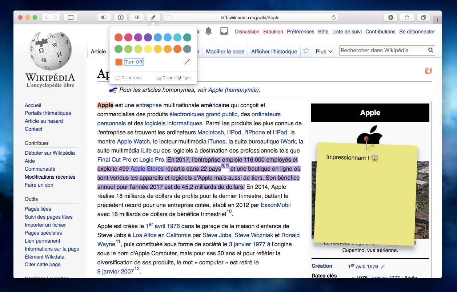Show the Safari sidebar
457x292 pixels.
71,17
